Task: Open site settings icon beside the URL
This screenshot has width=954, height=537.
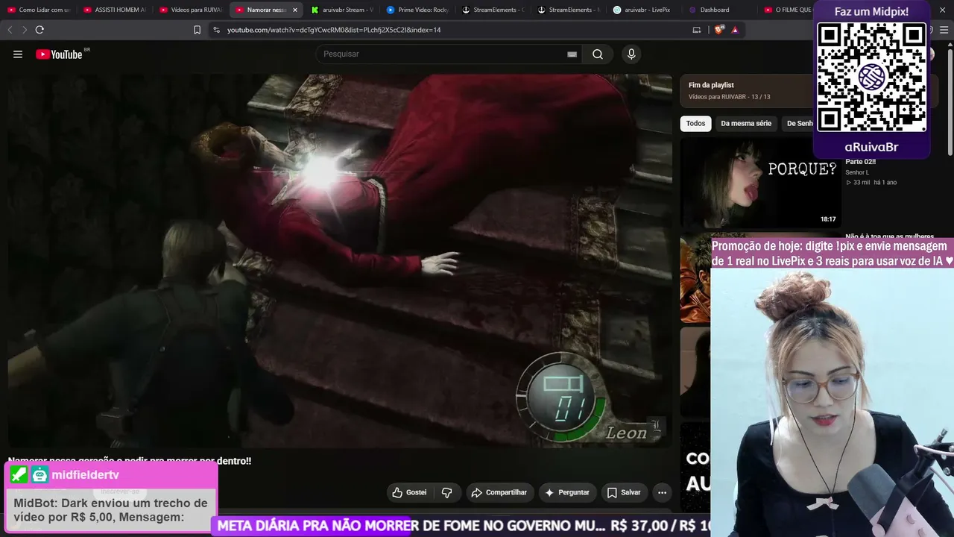Action: click(x=216, y=30)
